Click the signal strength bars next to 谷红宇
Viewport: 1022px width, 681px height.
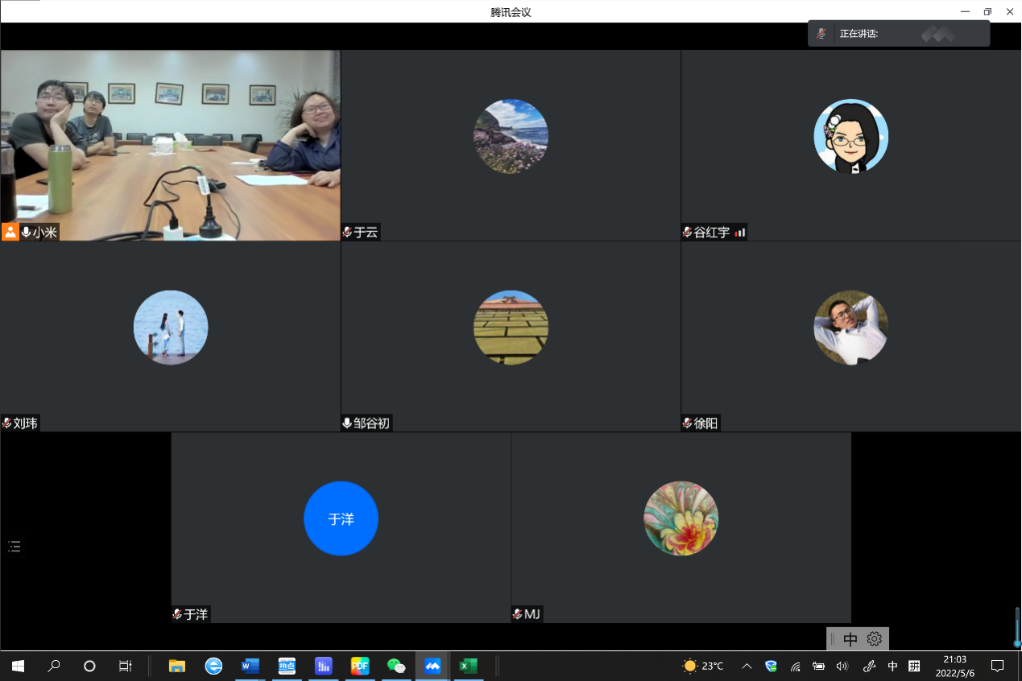[740, 233]
